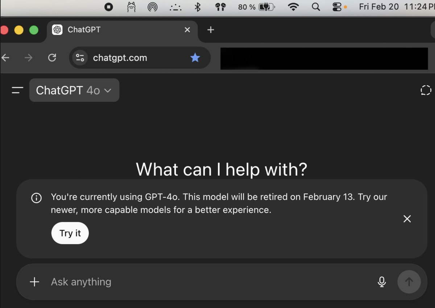The image size is (435, 308).
Task: Open the ChatGPT sidebar menu icon
Action: point(17,90)
